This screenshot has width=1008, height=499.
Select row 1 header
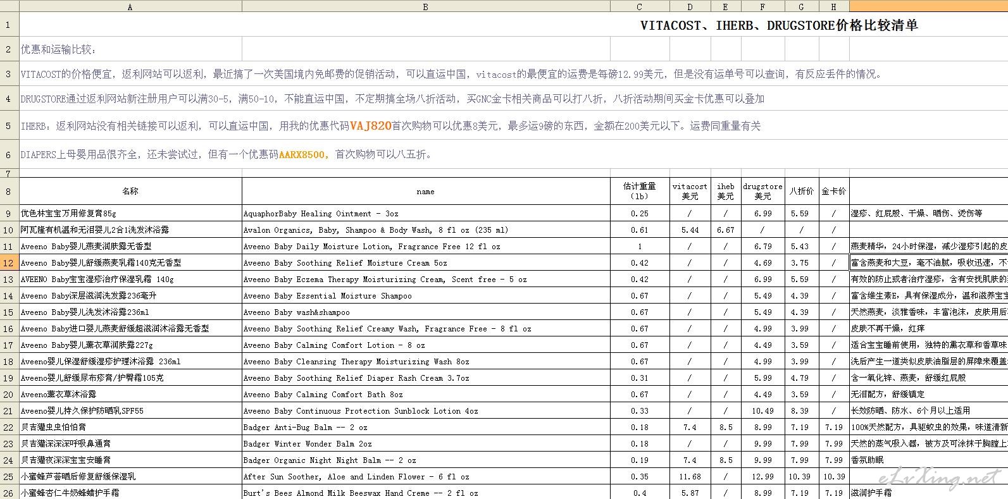[9, 25]
